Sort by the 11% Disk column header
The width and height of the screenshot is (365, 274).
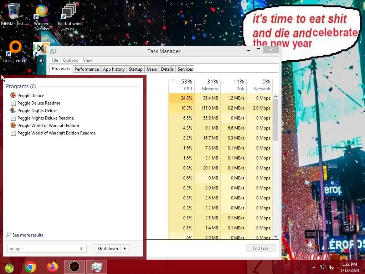point(234,85)
